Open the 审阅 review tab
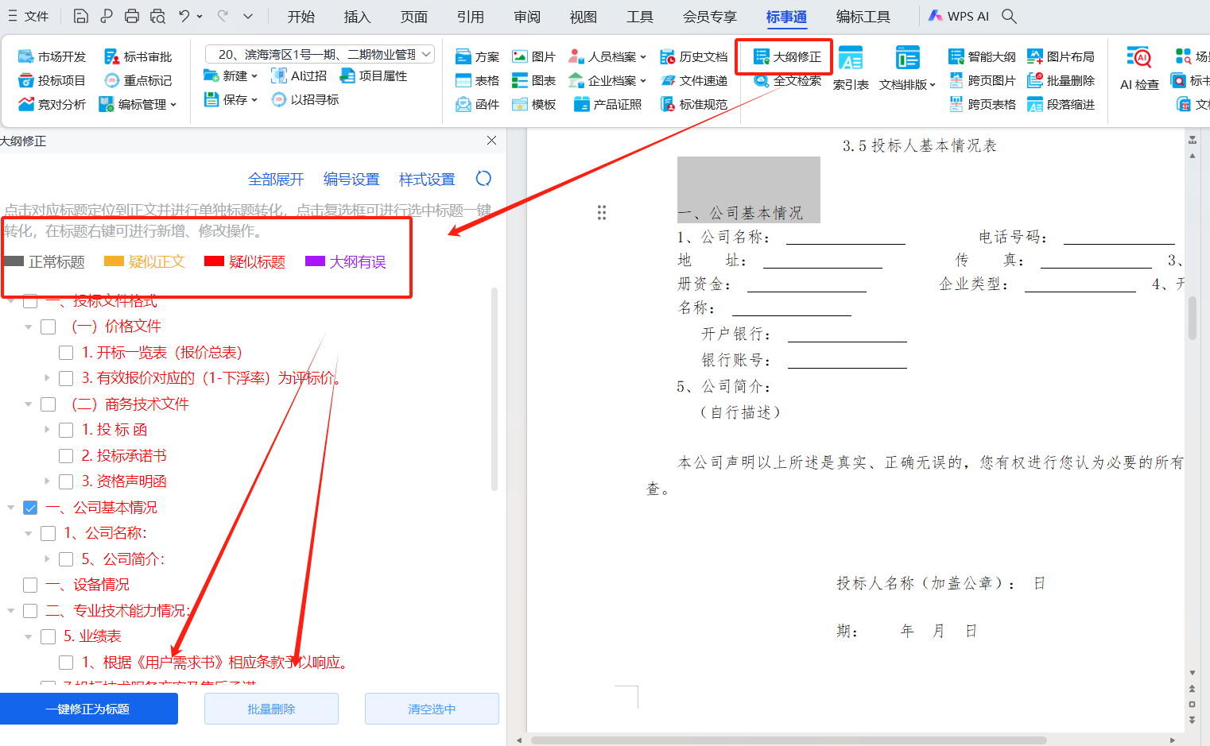The image size is (1210, 746). (526, 17)
